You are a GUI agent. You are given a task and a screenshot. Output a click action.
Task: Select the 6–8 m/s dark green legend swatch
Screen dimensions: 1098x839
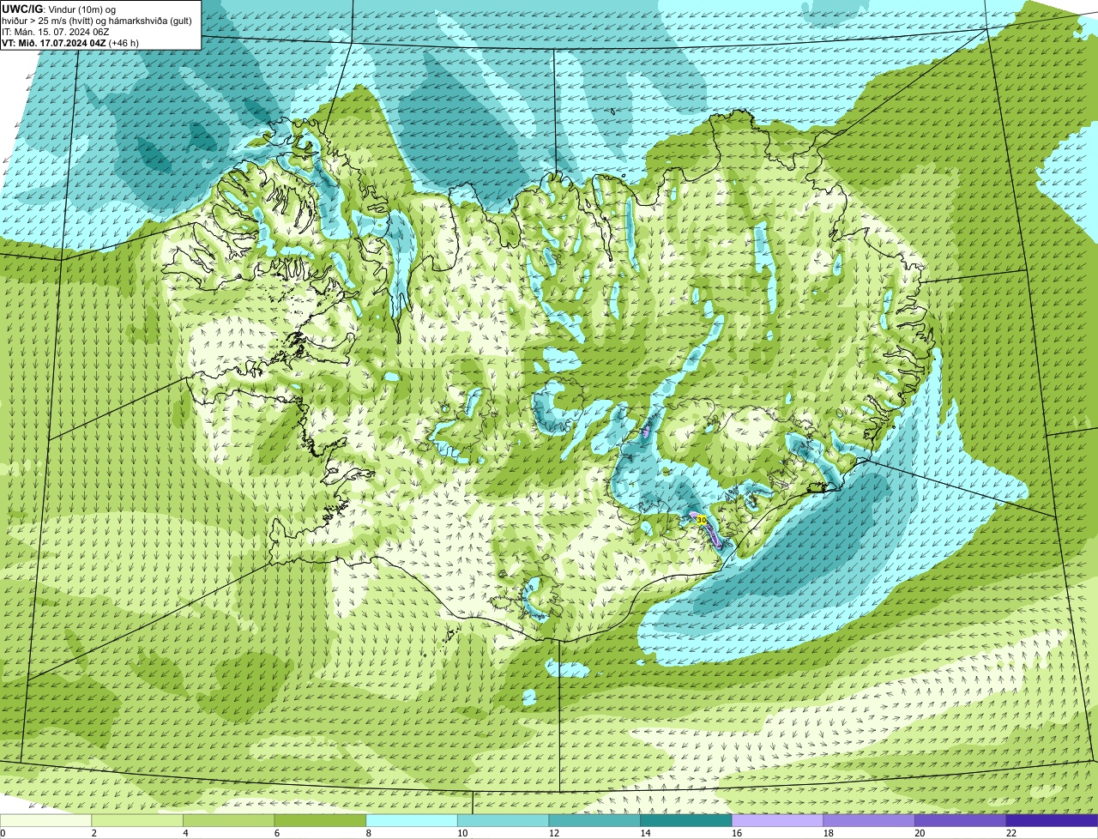click(x=320, y=820)
